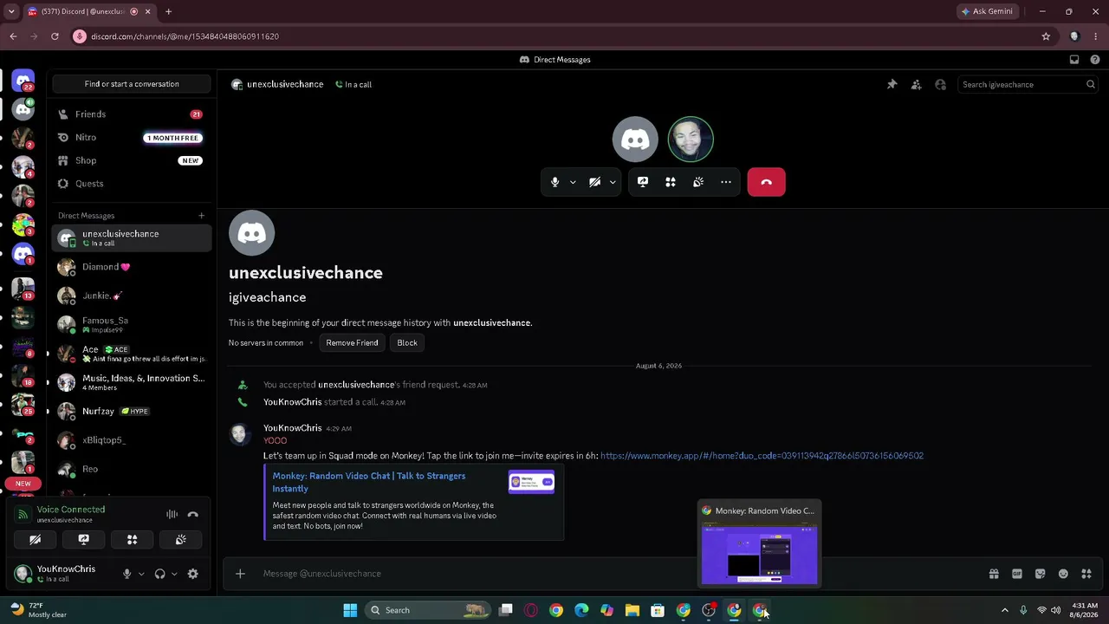The height and width of the screenshot is (624, 1109).
Task: Attach a file with the plus button
Action: point(240,574)
